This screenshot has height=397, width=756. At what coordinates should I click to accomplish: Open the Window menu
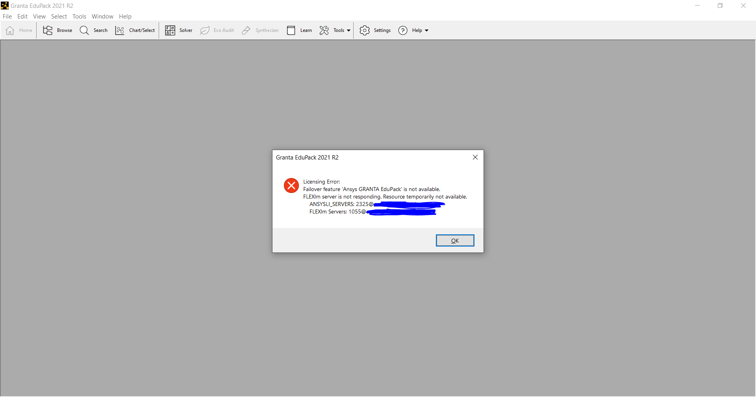click(102, 16)
